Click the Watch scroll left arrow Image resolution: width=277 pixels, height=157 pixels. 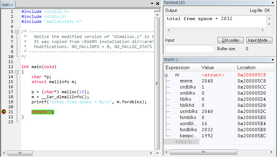coord(166,152)
